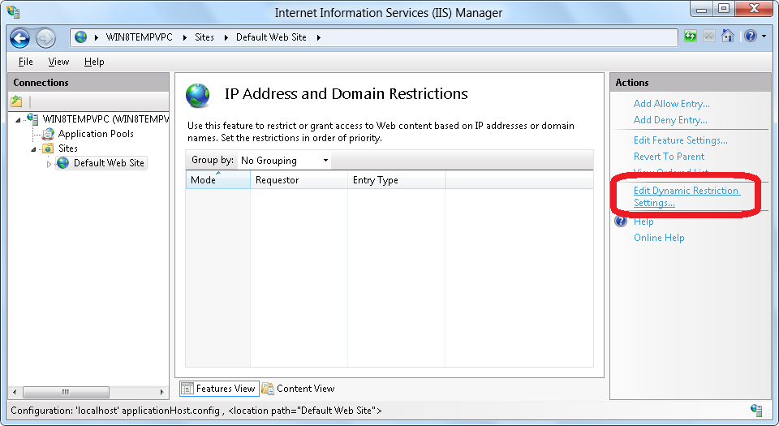Collapse the WIN8TEMPVPC server node

19,120
